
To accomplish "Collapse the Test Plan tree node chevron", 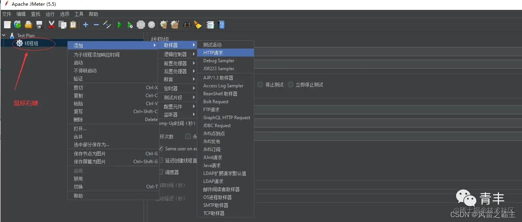I will point(4,35).
